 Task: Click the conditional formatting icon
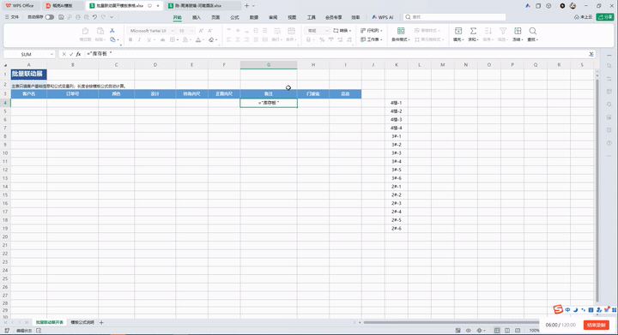401,31
